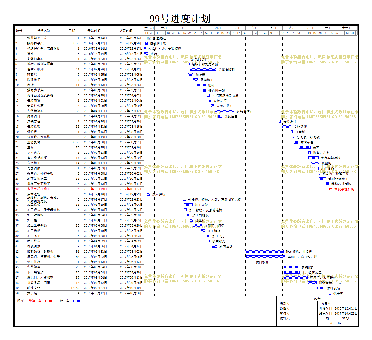
Task: Click the 十一月 month header in timeline
Action: pyautogui.click(x=347, y=28)
